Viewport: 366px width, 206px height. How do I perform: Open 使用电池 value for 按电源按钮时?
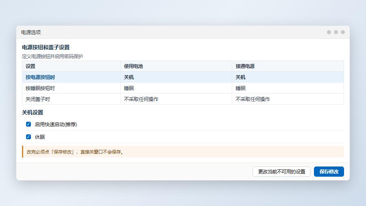click(129, 77)
